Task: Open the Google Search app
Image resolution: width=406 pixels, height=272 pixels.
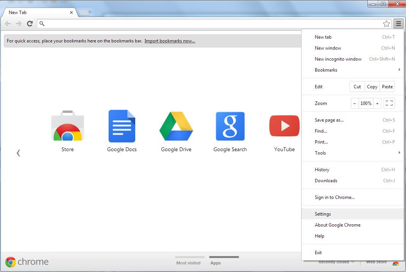Action: click(x=230, y=126)
